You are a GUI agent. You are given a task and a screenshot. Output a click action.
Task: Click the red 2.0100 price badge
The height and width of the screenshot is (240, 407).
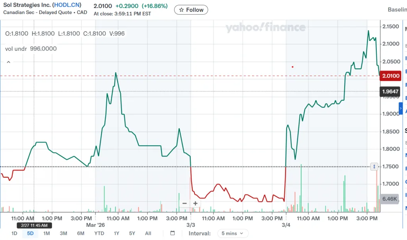point(391,76)
